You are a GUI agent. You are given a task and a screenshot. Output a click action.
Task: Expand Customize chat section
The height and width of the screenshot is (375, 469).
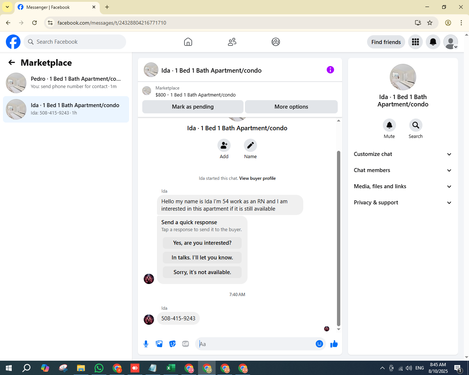point(403,154)
